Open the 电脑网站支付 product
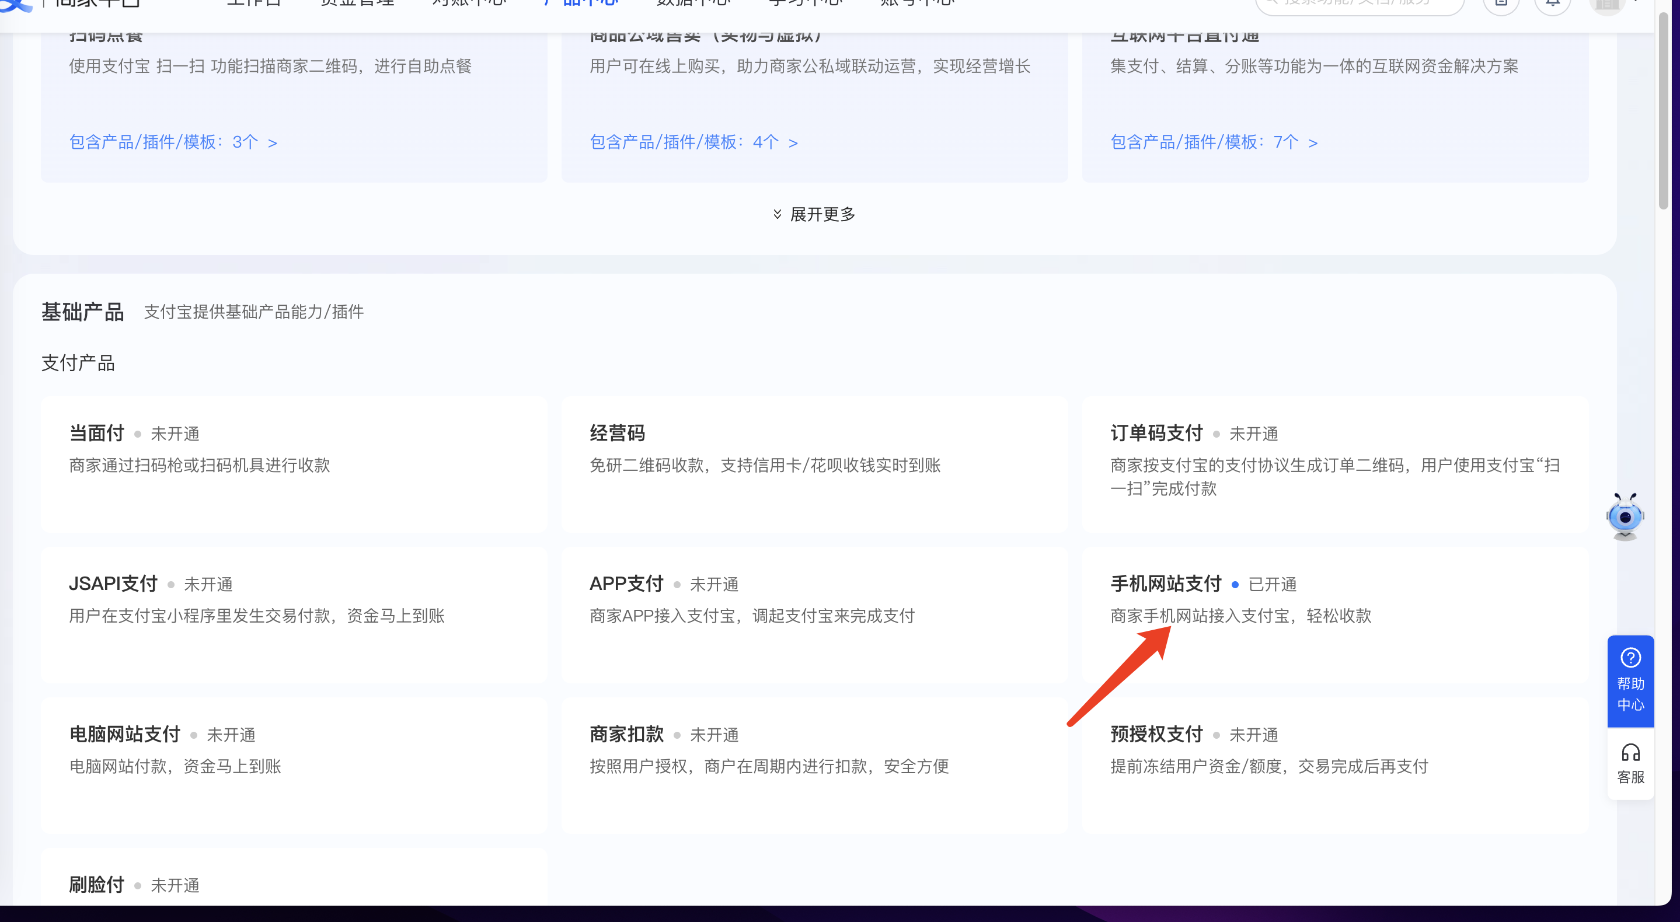The height and width of the screenshot is (922, 1680). [294, 766]
